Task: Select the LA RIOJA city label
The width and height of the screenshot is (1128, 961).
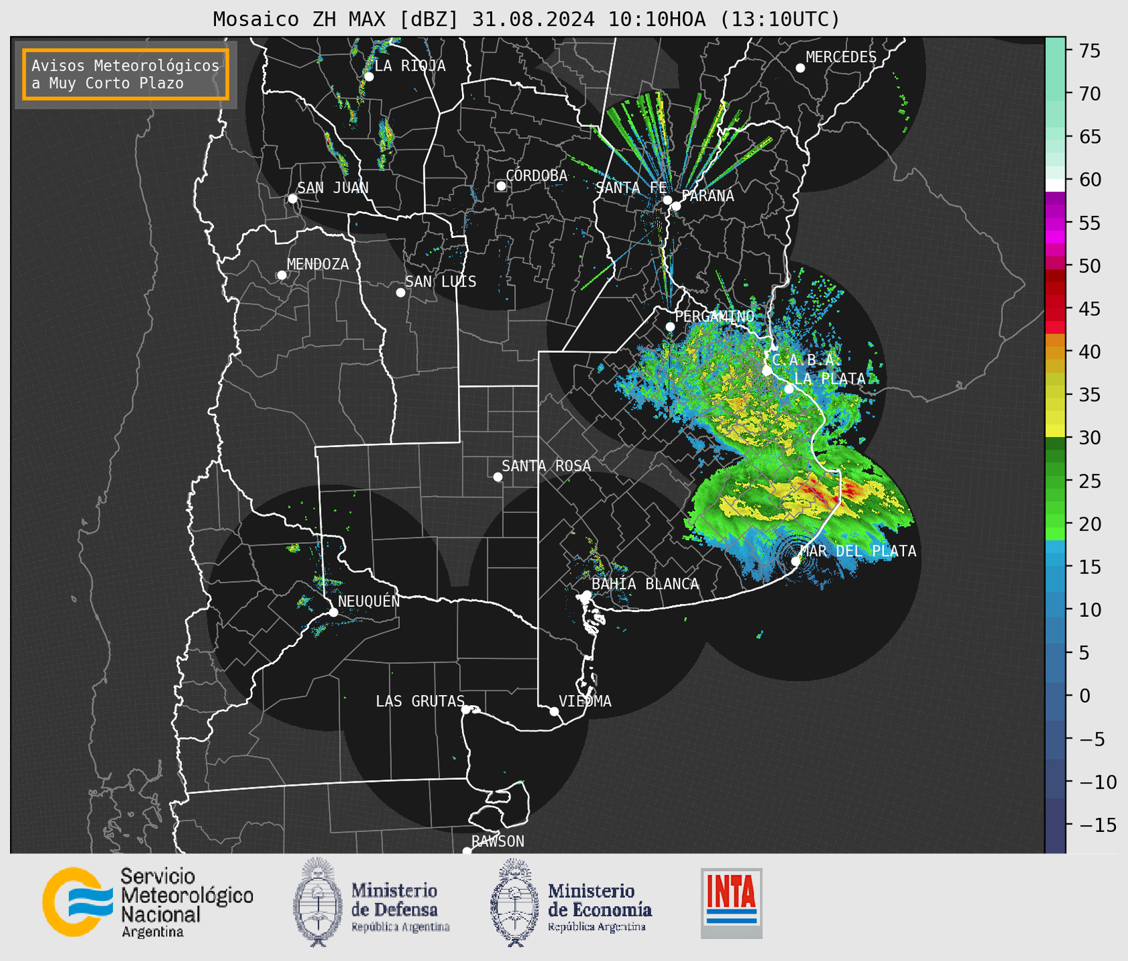Action: pyautogui.click(x=410, y=65)
